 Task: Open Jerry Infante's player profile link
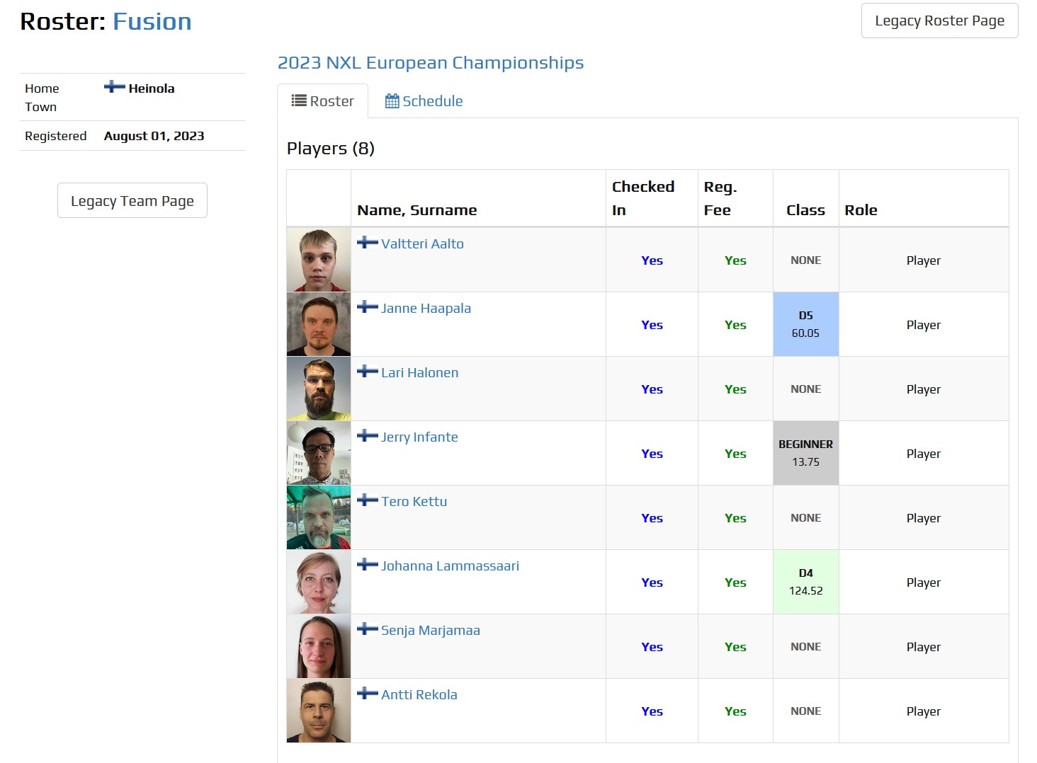[x=419, y=437]
